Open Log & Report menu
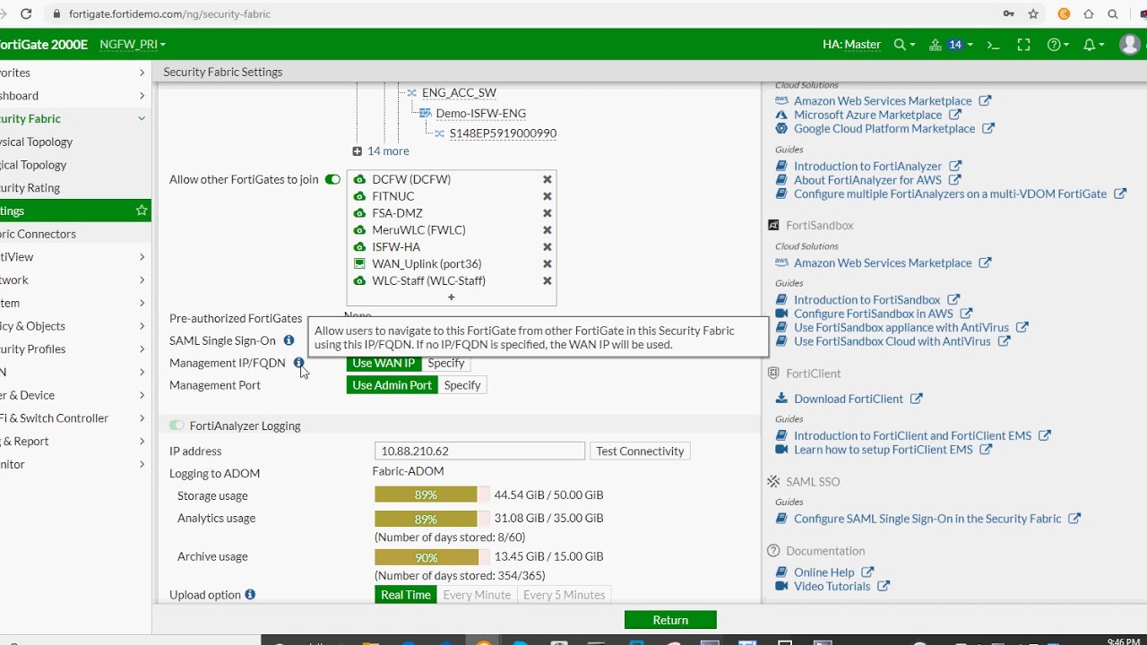Image resolution: width=1147 pixels, height=645 pixels. point(75,442)
